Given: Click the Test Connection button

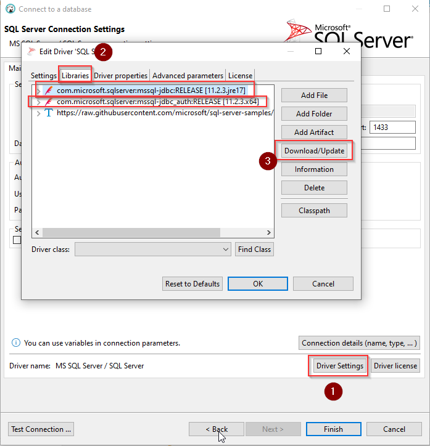Looking at the screenshot, I should [x=41, y=429].
